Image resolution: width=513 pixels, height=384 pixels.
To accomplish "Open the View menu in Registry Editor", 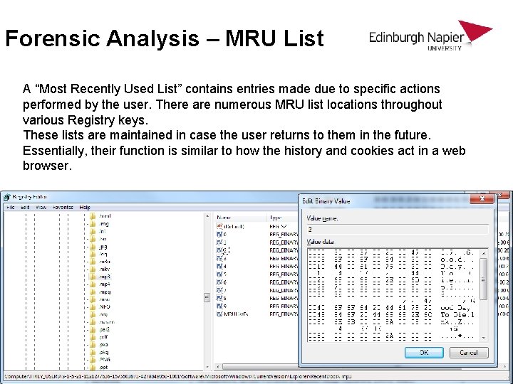I will [41, 208].
